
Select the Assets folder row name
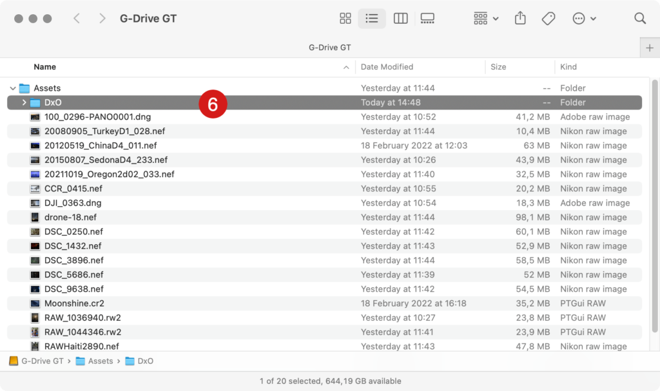47,88
